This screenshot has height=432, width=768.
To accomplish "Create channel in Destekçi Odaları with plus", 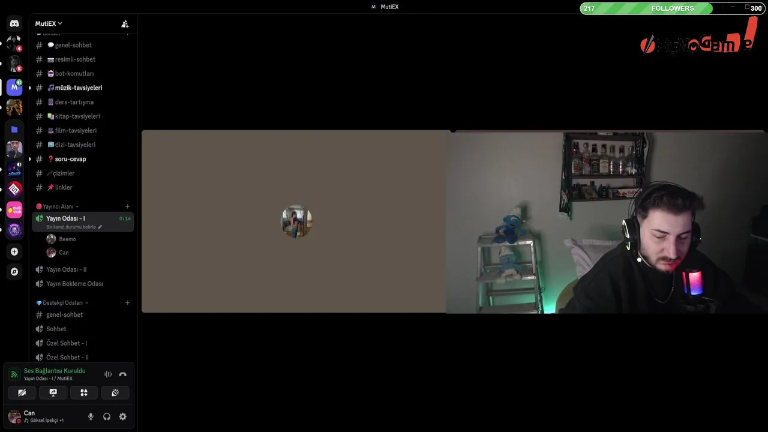I will tap(127, 303).
